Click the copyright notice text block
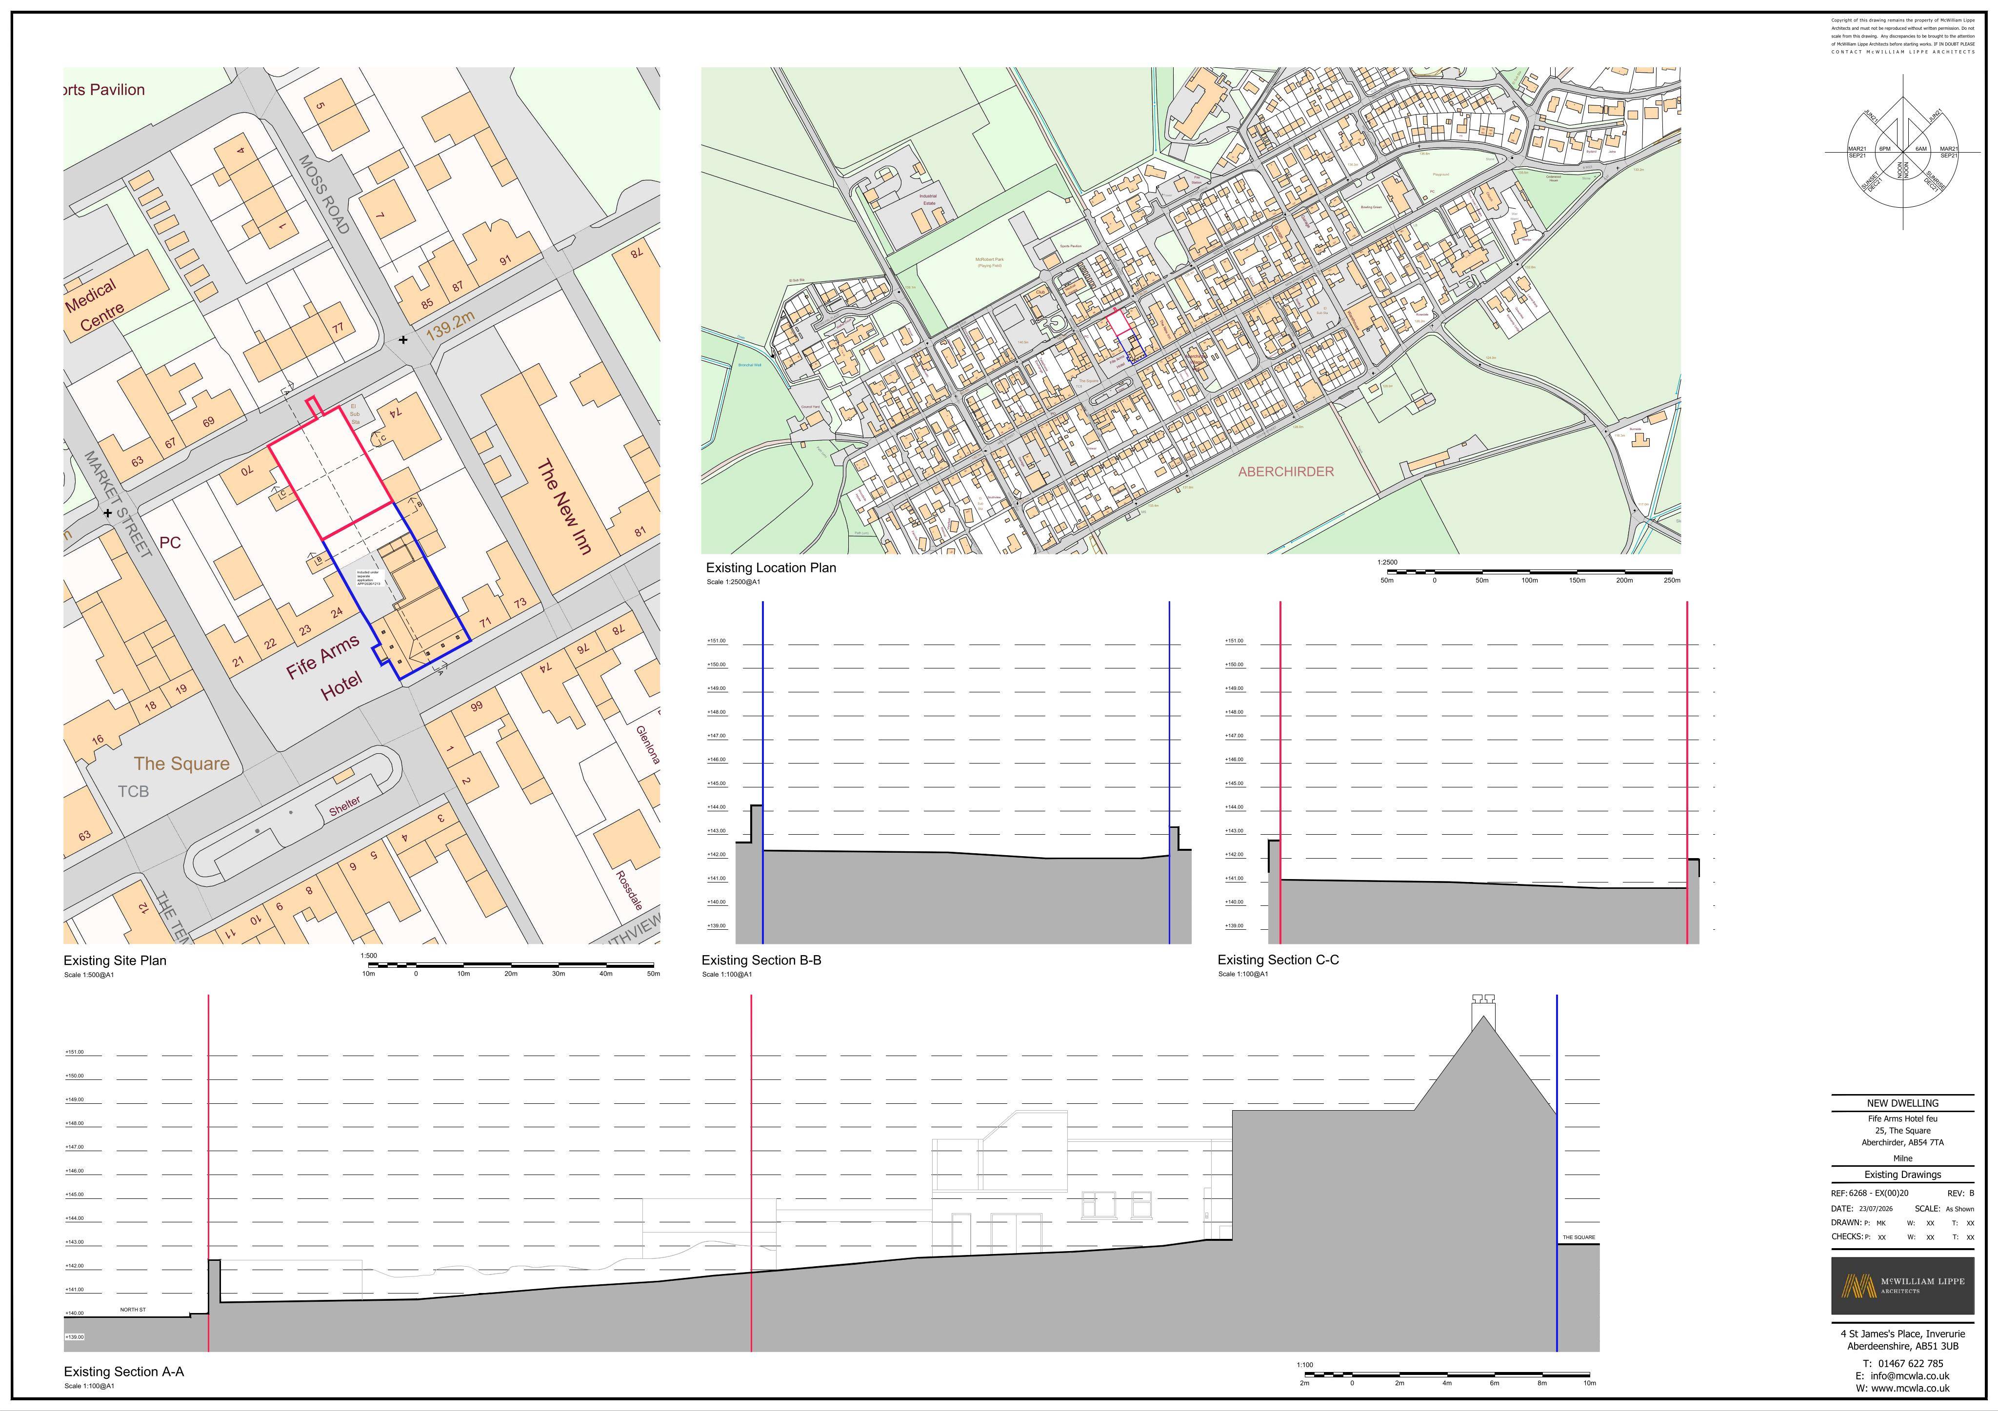The width and height of the screenshot is (1998, 1411). (x=1903, y=36)
